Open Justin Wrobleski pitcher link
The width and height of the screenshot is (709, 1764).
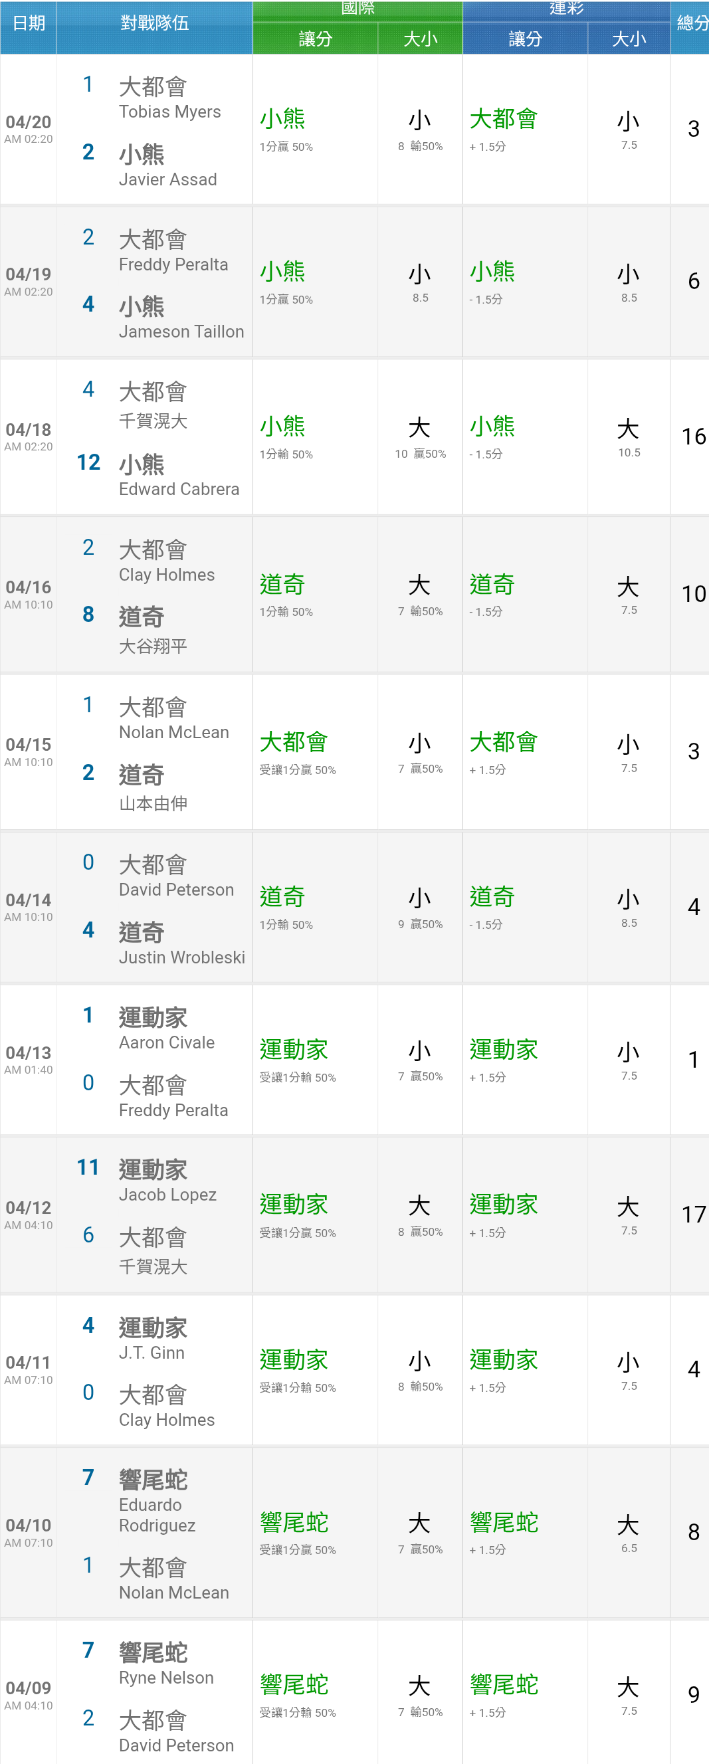coord(181,957)
